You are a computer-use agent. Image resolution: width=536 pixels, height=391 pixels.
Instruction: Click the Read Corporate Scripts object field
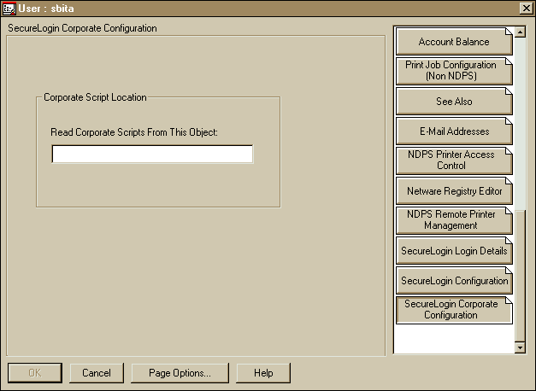(152, 154)
